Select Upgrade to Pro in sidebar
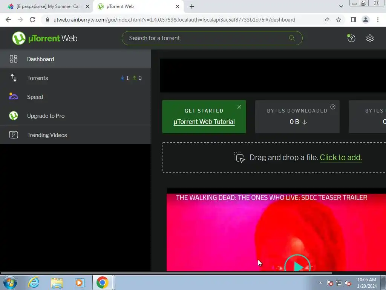Screen dimensions: 386x290 (75, 116)
